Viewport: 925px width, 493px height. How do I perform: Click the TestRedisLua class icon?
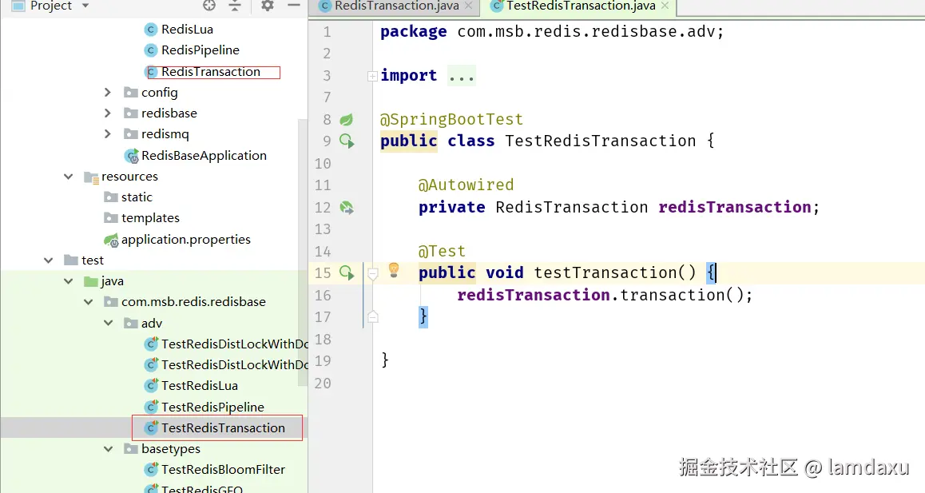pos(151,386)
